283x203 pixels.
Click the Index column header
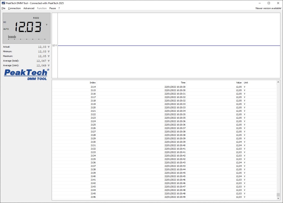coord(93,82)
